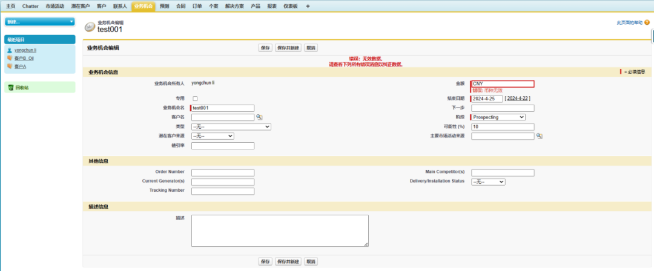Click the 销引率 input field
654x271 pixels.
[223, 146]
